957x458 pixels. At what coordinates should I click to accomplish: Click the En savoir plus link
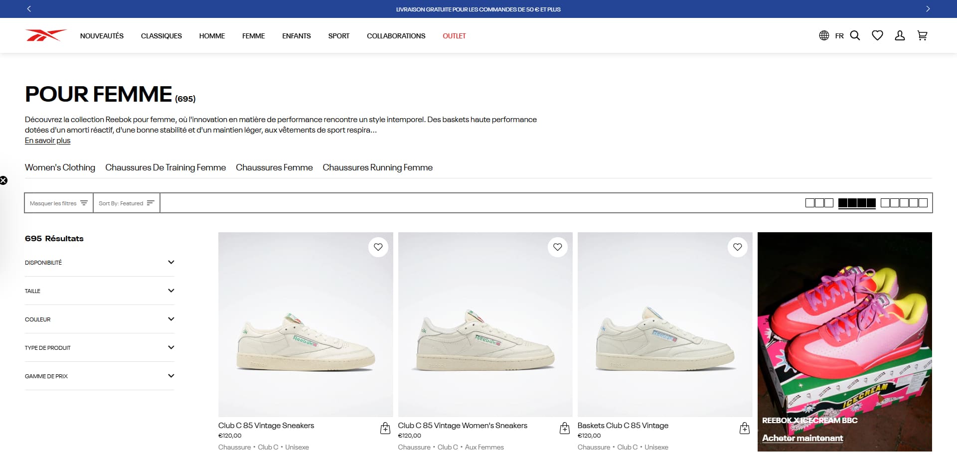[48, 141]
